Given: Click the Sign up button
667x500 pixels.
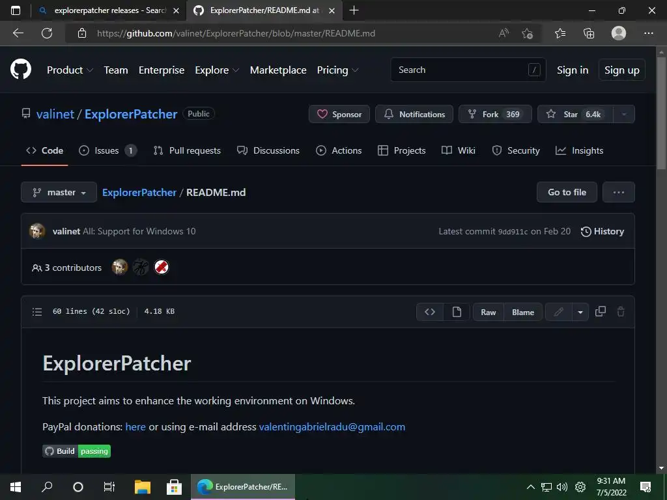Looking at the screenshot, I should click(621, 70).
